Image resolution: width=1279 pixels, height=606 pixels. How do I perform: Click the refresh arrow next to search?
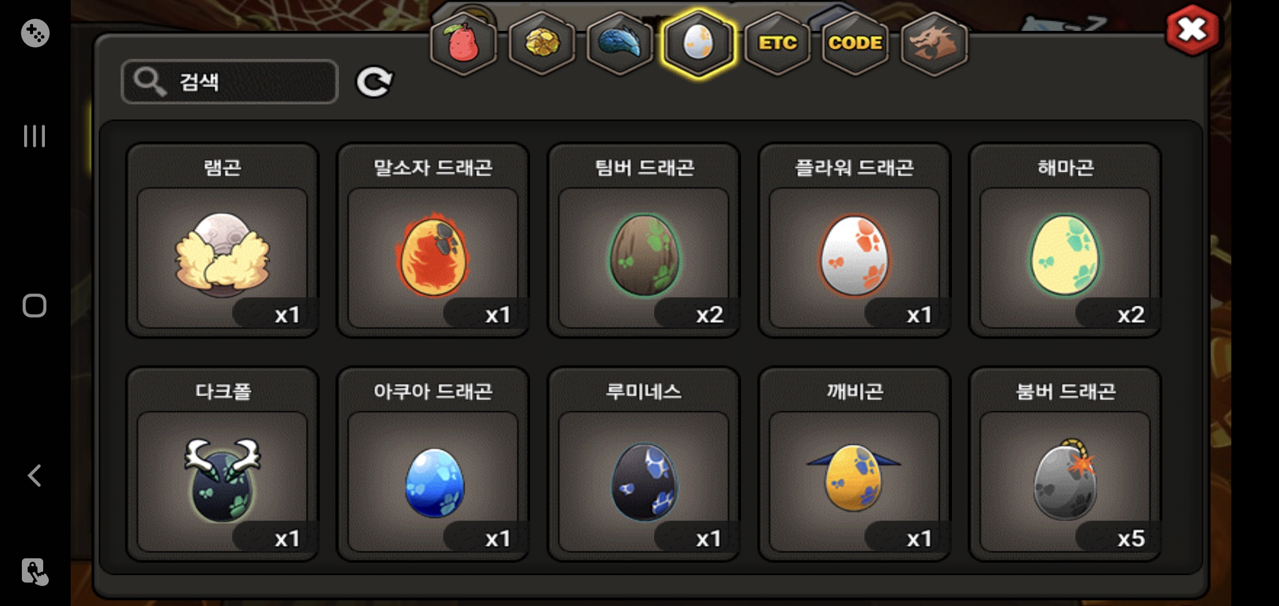point(375,82)
